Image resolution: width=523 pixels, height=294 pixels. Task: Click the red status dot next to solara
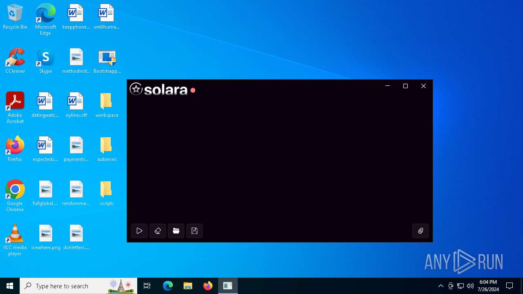pos(193,90)
